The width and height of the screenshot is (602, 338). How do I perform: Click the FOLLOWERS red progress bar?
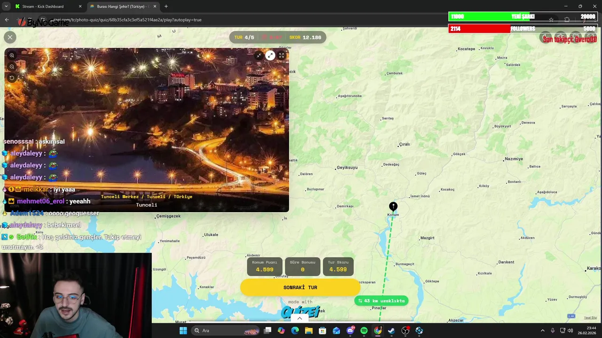point(523,29)
